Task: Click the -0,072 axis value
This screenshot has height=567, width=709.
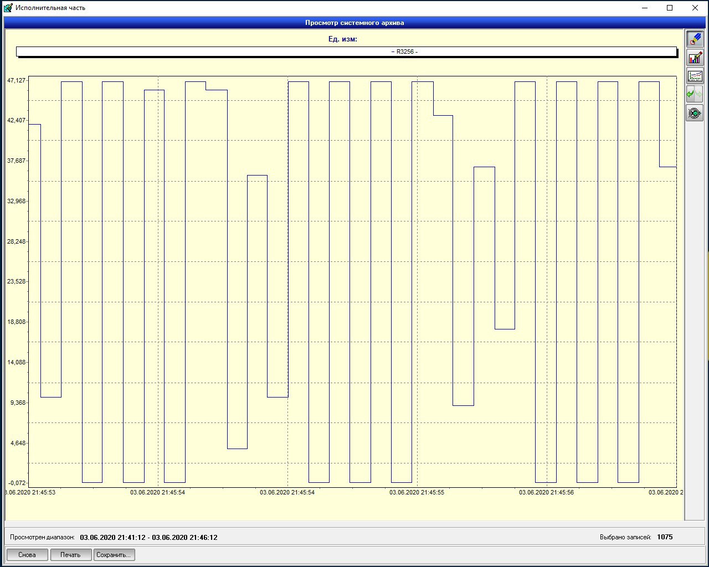Action: pyautogui.click(x=17, y=483)
